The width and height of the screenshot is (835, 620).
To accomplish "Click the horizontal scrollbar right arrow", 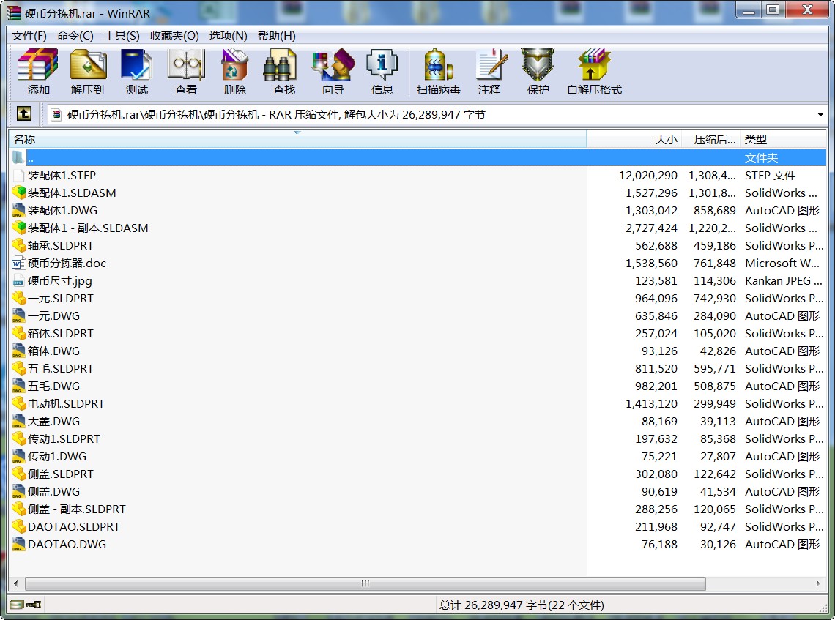I will pyautogui.click(x=820, y=583).
